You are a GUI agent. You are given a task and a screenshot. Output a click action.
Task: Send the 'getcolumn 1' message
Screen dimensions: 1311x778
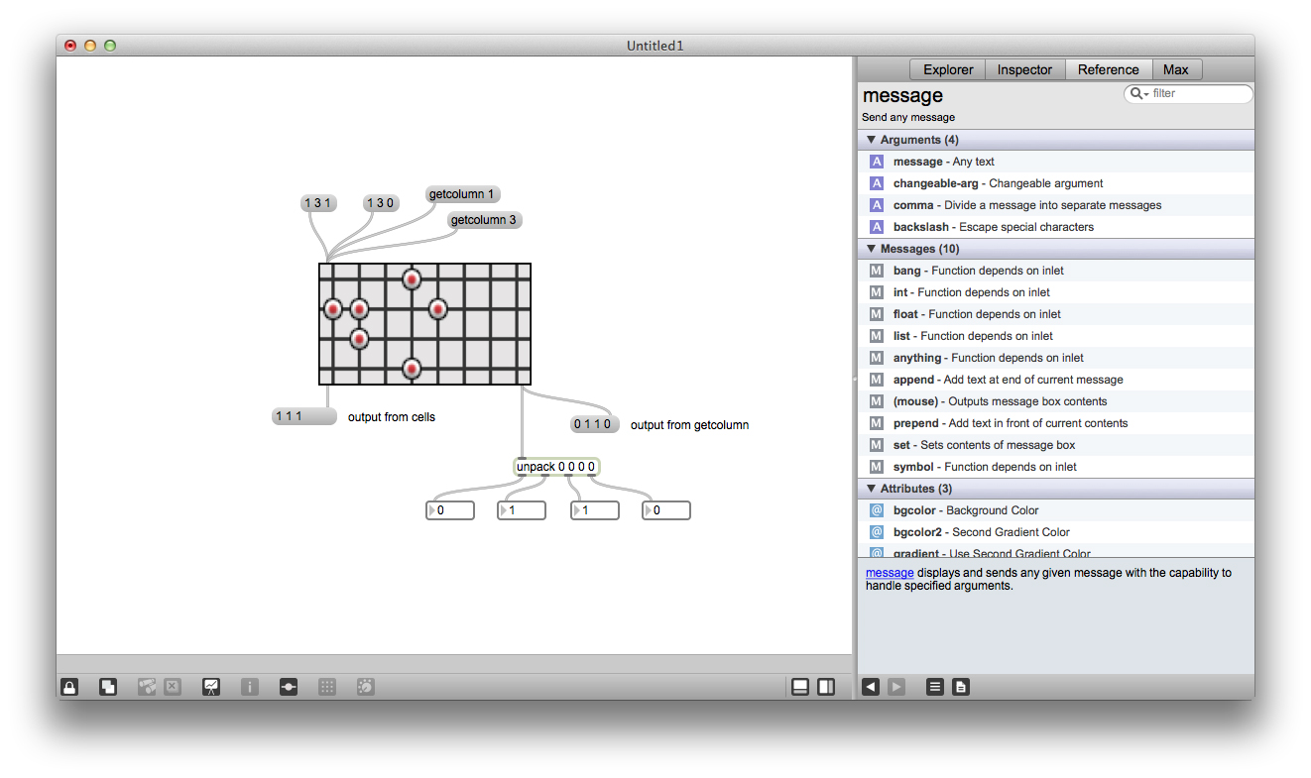pos(461,194)
